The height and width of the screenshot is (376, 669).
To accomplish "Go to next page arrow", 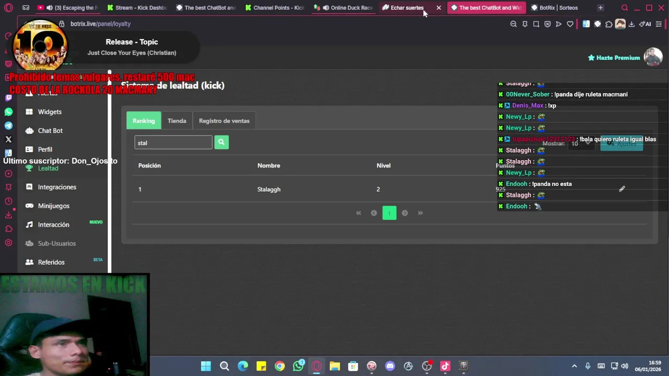I will click(405, 213).
